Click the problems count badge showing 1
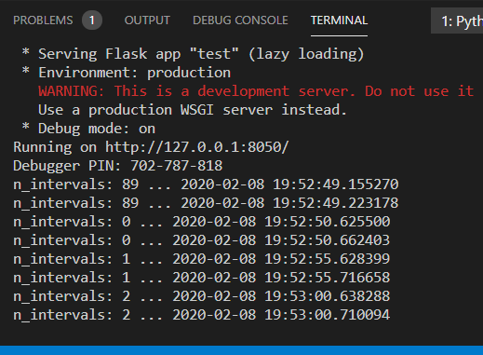This screenshot has width=483, height=355. pos(92,20)
